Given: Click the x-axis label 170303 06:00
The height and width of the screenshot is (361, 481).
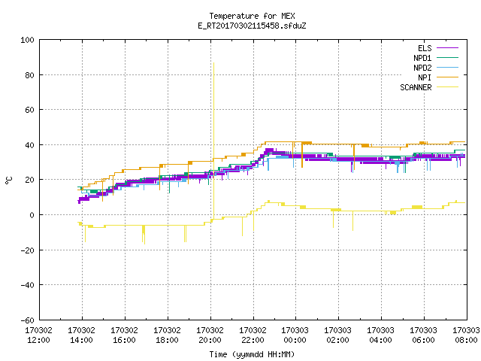Looking at the screenshot, I should [x=424, y=335].
